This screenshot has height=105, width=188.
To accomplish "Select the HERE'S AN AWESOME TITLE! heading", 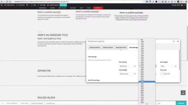I will point(53,35).
